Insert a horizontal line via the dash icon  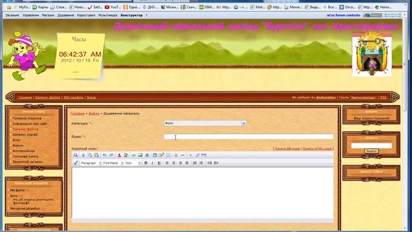(183, 155)
